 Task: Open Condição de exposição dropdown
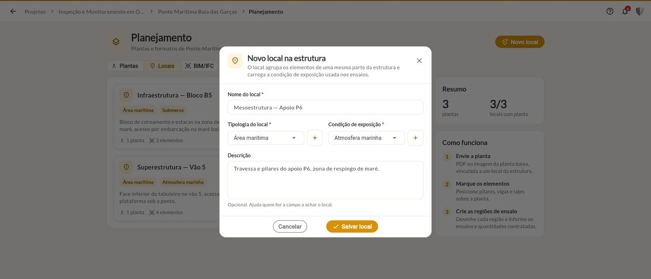click(367, 138)
